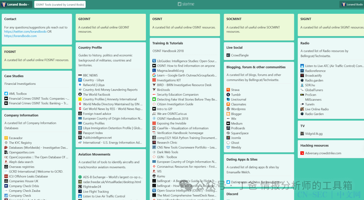Open the SDR.hu icon
This screenshot has width=364, height=200.
(302, 85)
